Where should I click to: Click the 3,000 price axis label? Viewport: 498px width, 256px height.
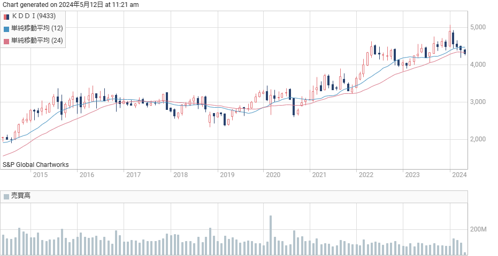[x=478, y=102]
